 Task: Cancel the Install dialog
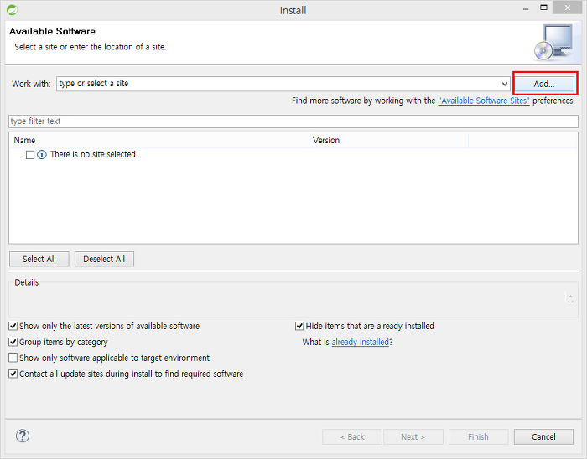coord(543,436)
